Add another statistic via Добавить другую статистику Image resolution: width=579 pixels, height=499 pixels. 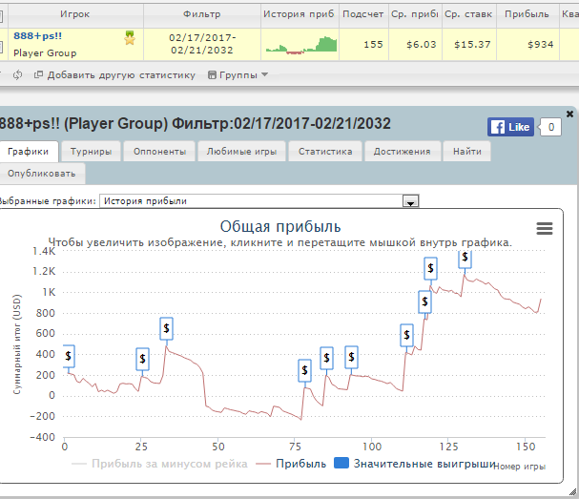click(x=114, y=75)
